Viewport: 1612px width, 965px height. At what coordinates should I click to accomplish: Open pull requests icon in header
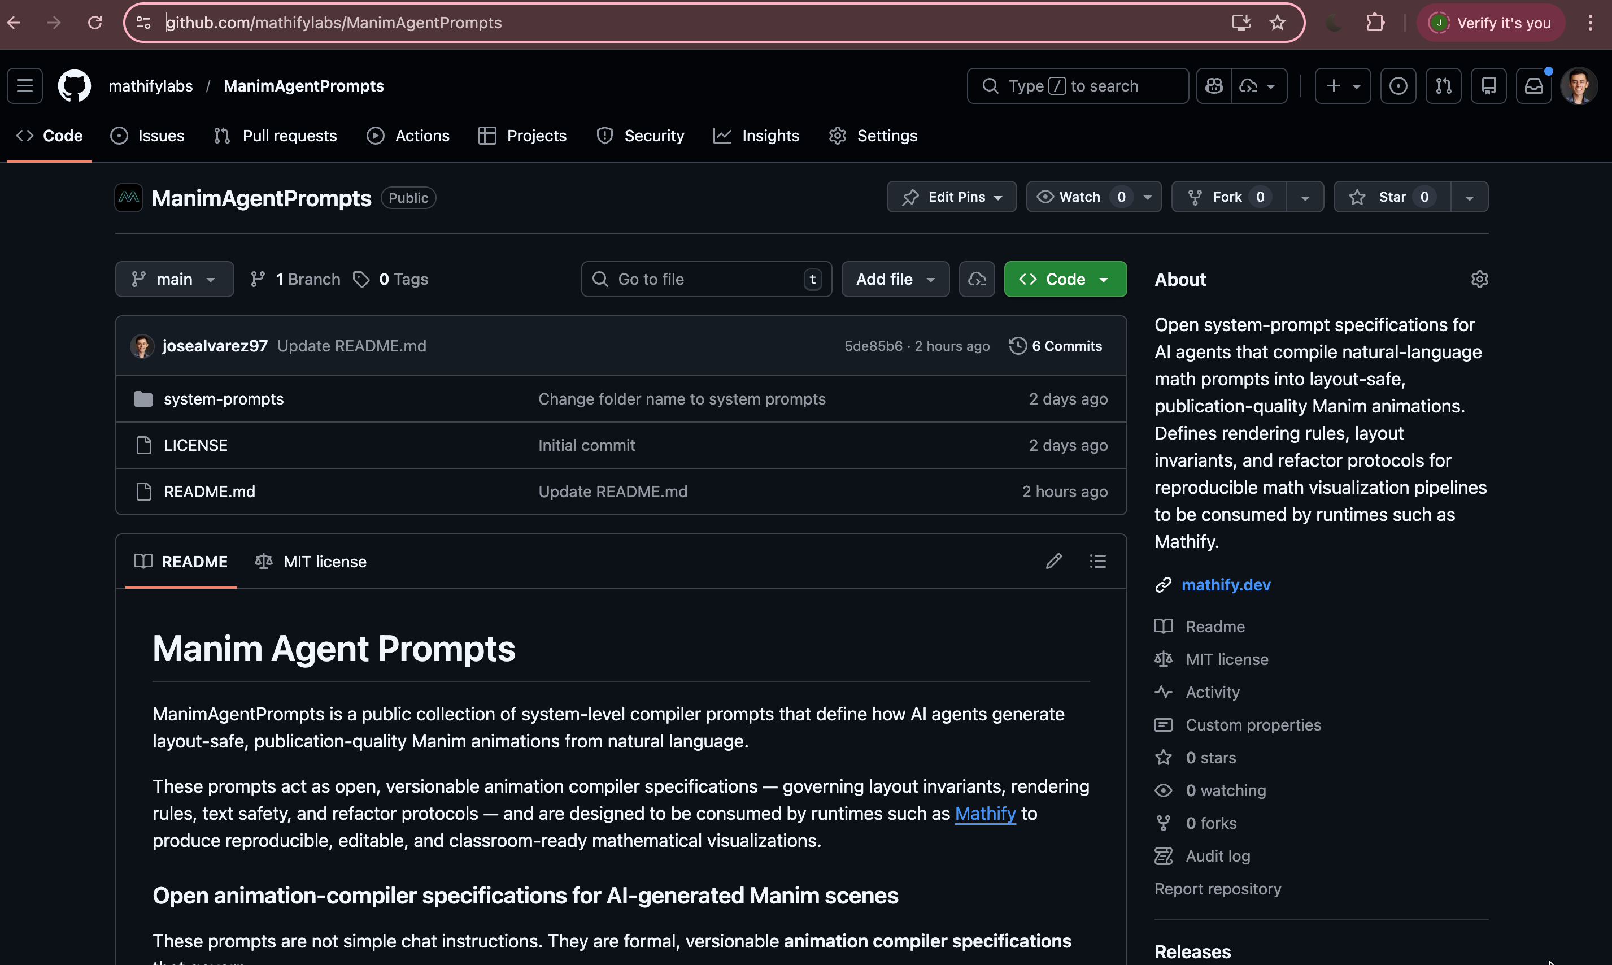tap(1443, 86)
